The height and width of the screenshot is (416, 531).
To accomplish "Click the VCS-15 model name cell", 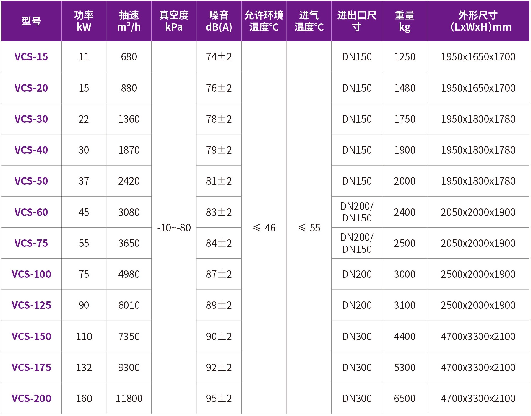I will pos(31,57).
